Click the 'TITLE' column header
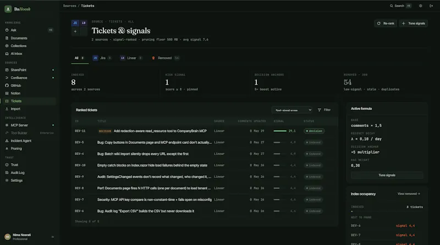The height and width of the screenshot is (245, 440). pos(102,121)
